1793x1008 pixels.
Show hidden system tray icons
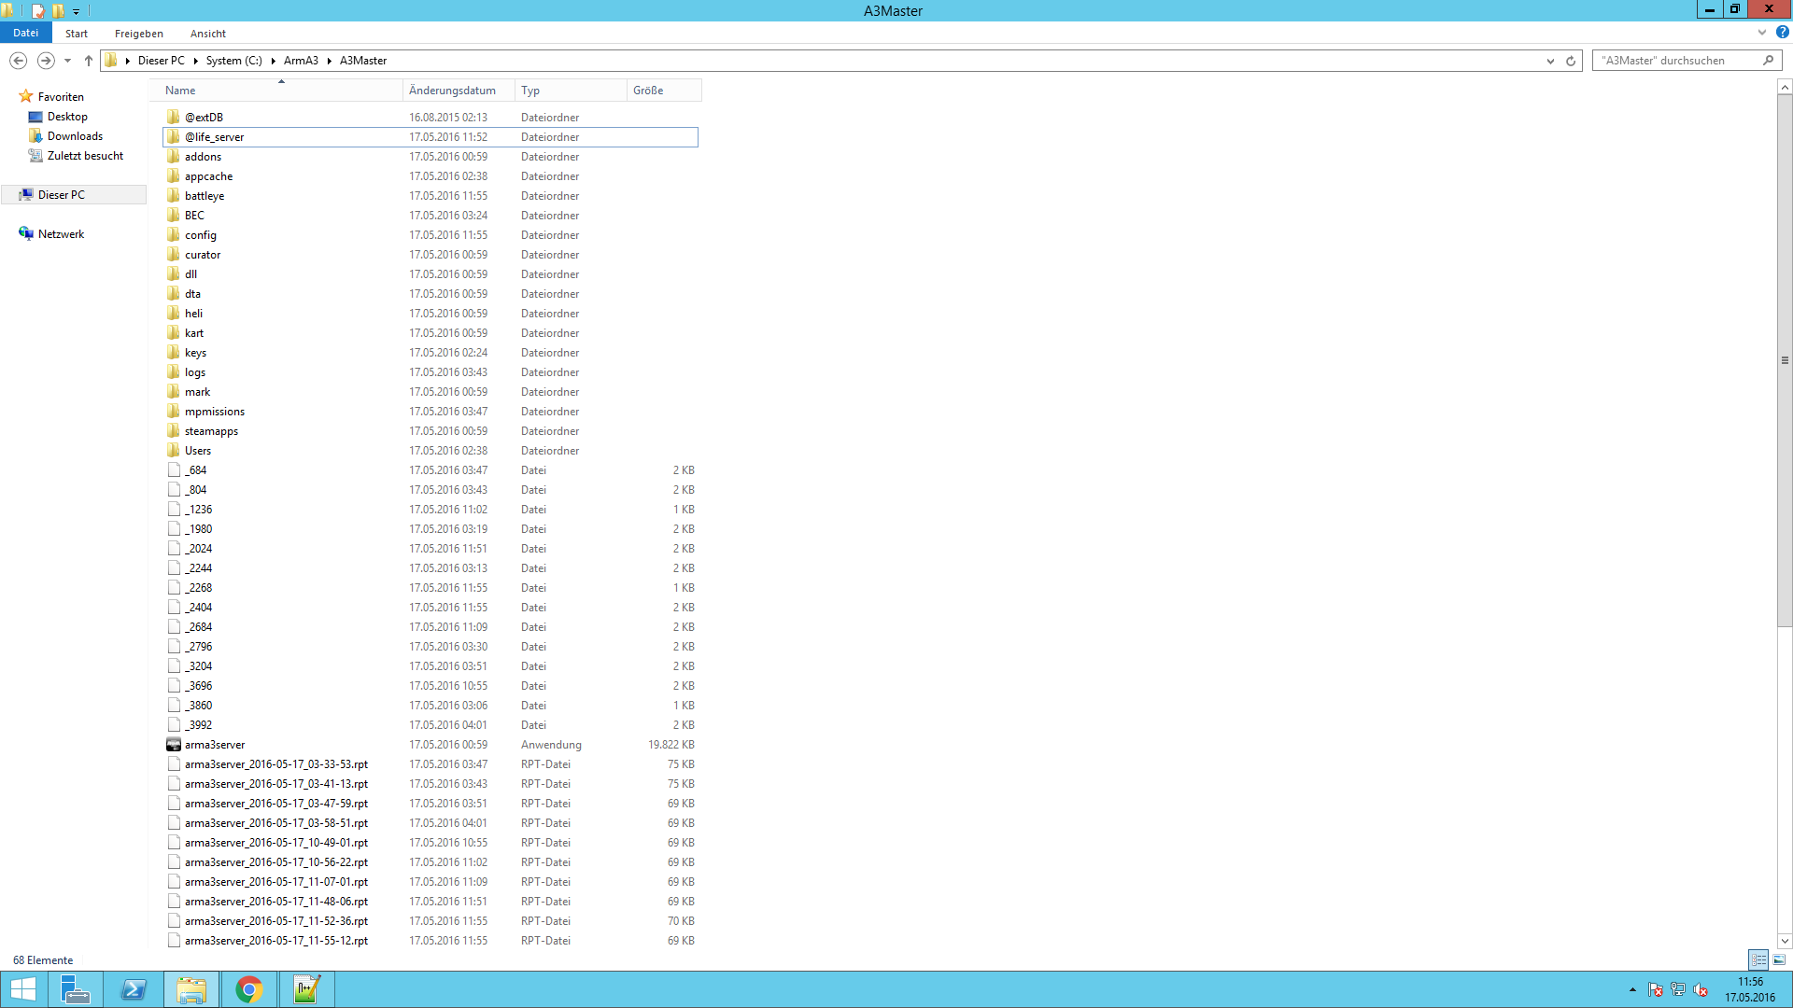click(x=1632, y=989)
